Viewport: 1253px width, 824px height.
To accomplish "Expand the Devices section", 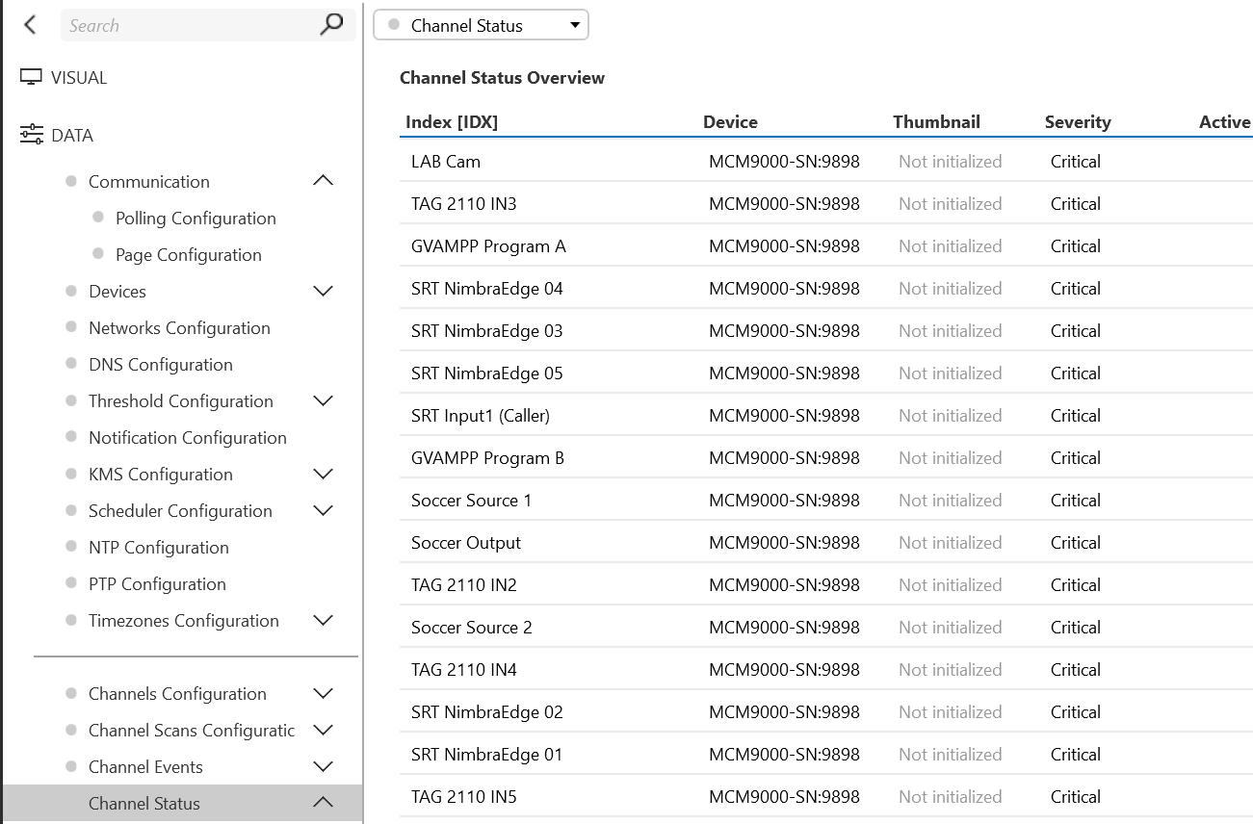I will 324,291.
